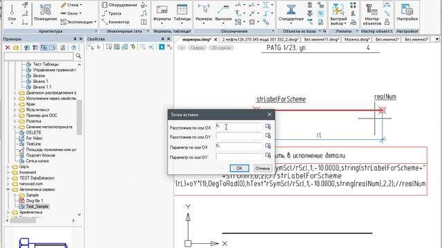Click the 2D каркас visual style label
Image resolution: width=442 pixels, height=248 pixels.
[x=221, y=48]
